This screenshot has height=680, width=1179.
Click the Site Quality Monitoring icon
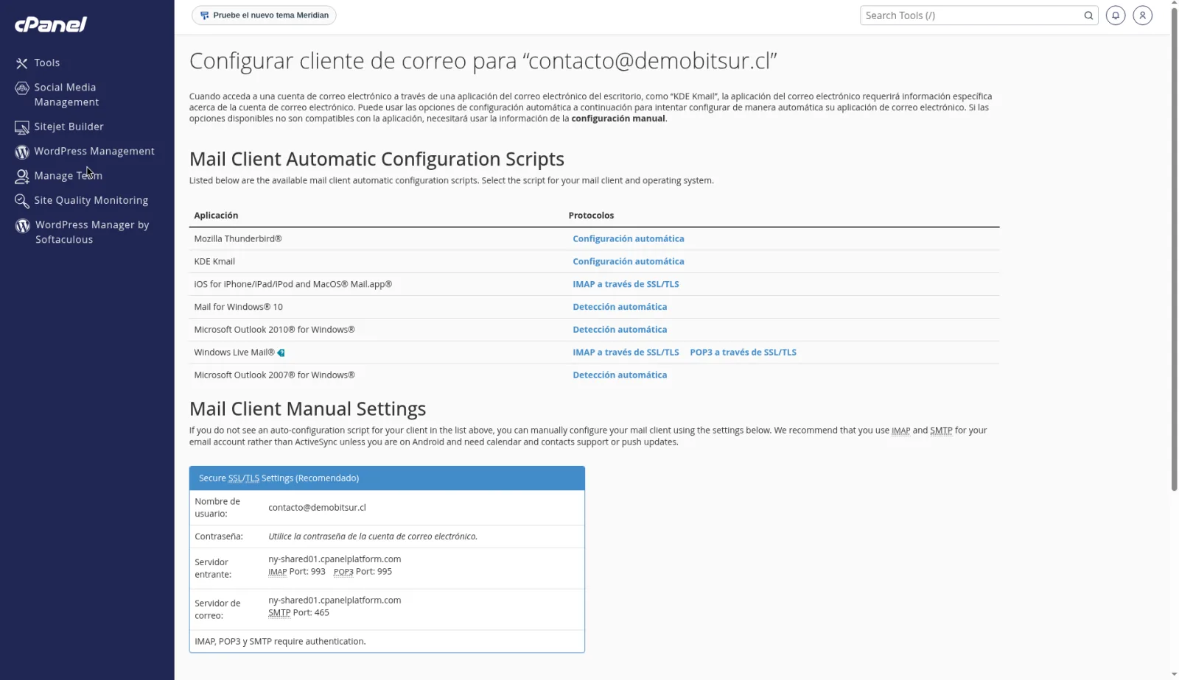22,201
